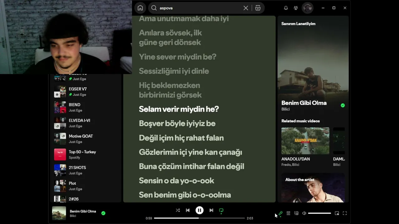Open artist Bilici in bottom player bar
This screenshot has height=224, width=399.
73,216
